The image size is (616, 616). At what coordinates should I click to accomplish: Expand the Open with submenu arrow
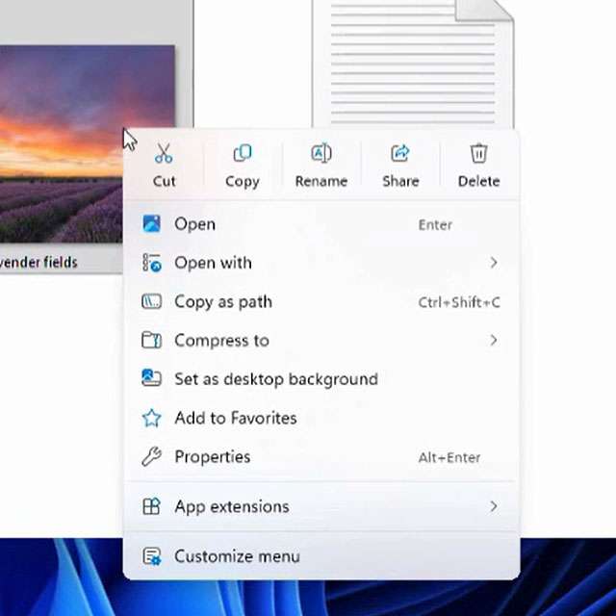[x=494, y=262]
